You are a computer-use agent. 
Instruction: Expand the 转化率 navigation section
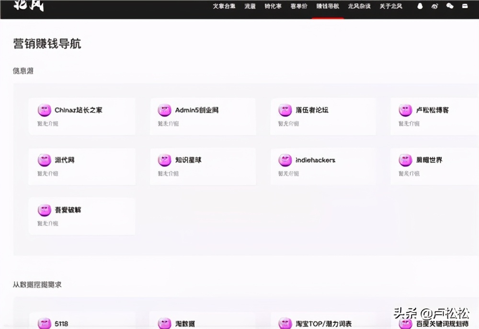pyautogui.click(x=273, y=6)
